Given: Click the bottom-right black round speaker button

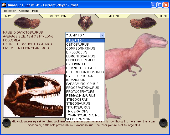Looking at the screenshot, I should (163, 123).
